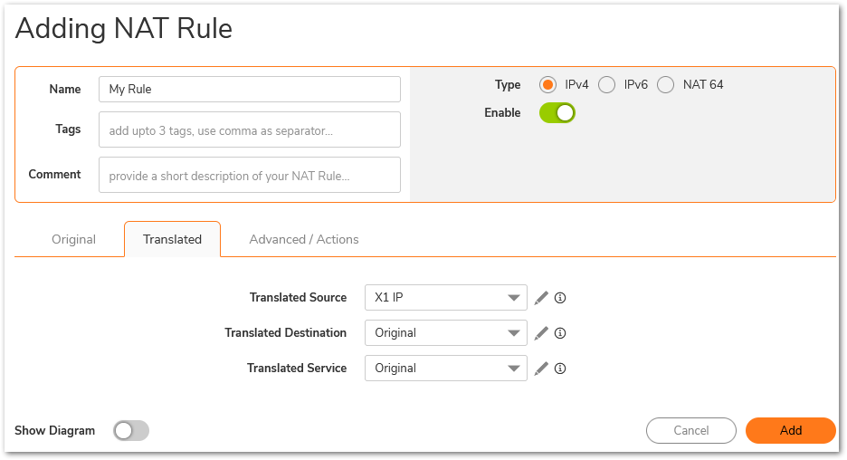This screenshot has width=847, height=460.
Task: Switch to the Original tab
Action: 73,240
